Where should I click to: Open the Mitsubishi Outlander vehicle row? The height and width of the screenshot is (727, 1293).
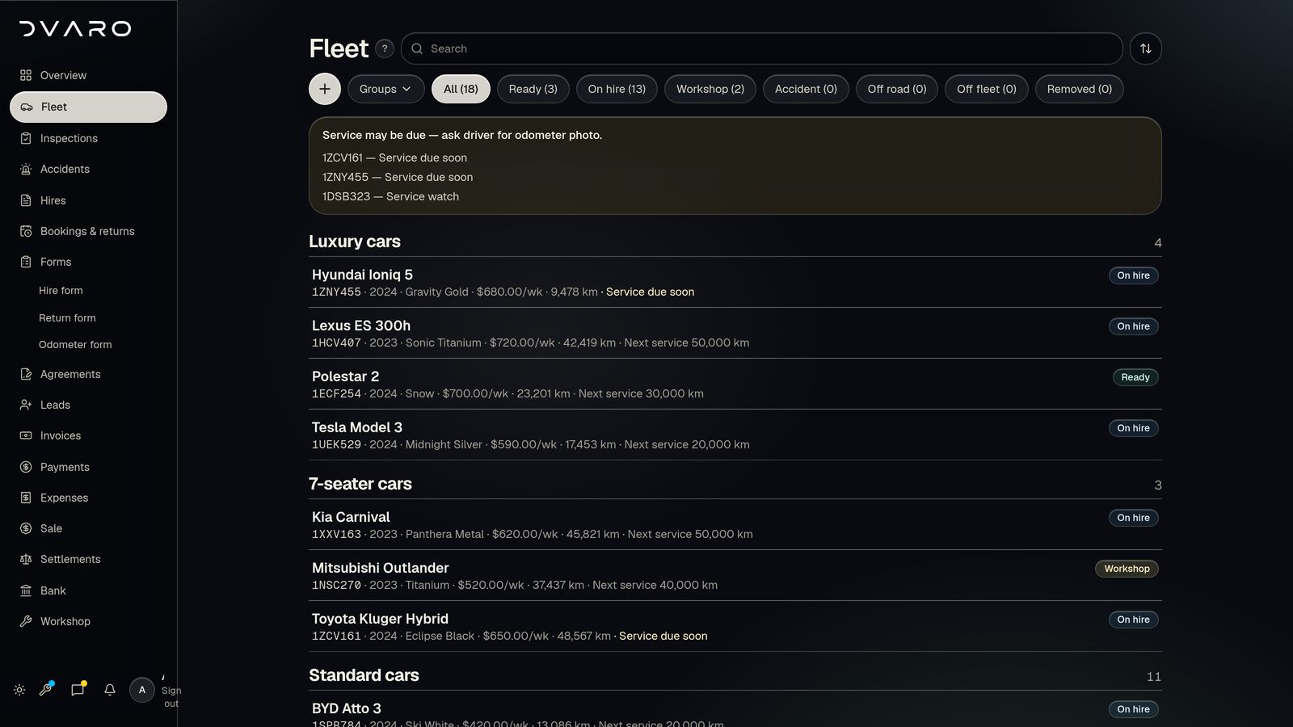735,576
